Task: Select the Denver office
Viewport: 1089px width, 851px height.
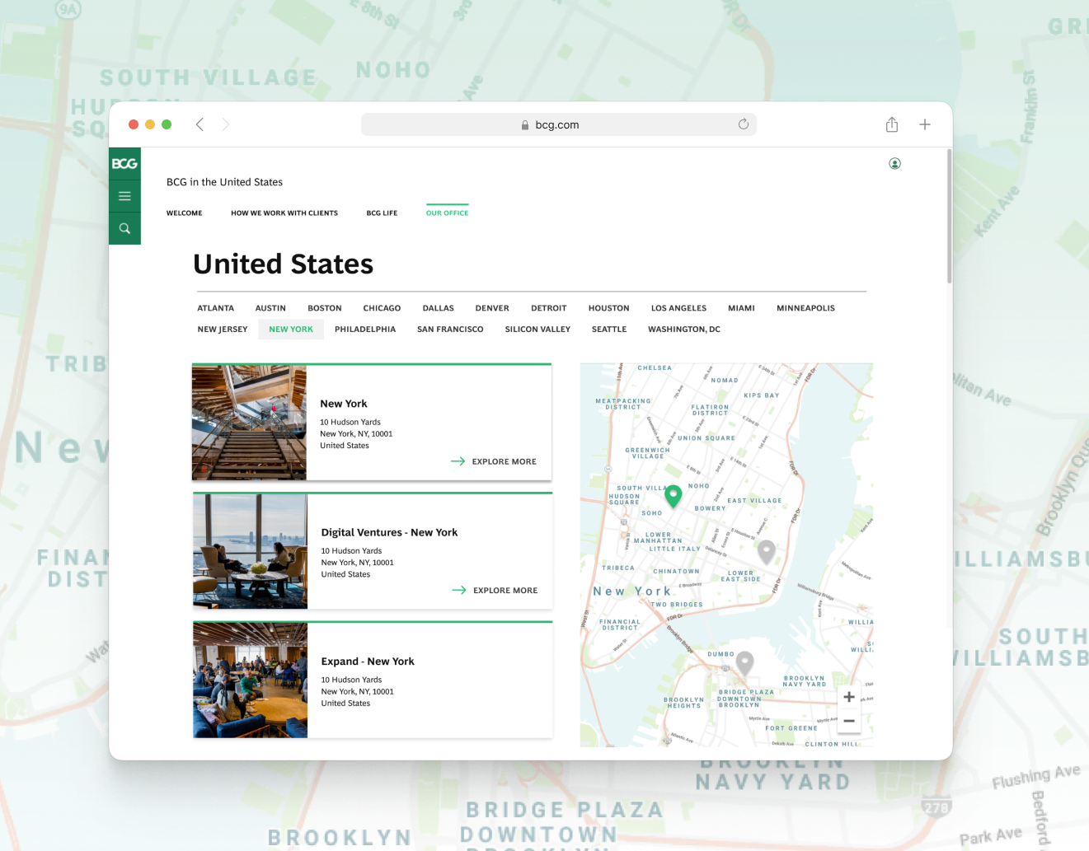Action: 492,308
